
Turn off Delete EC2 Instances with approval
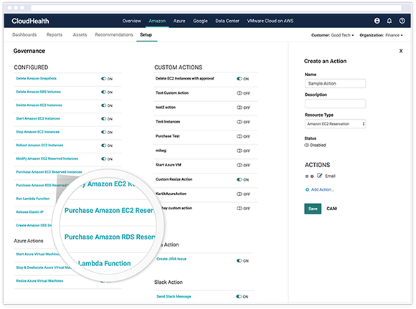tap(240, 79)
